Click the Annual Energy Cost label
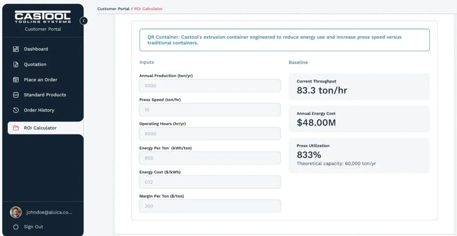The height and width of the screenshot is (236, 457). click(x=316, y=113)
